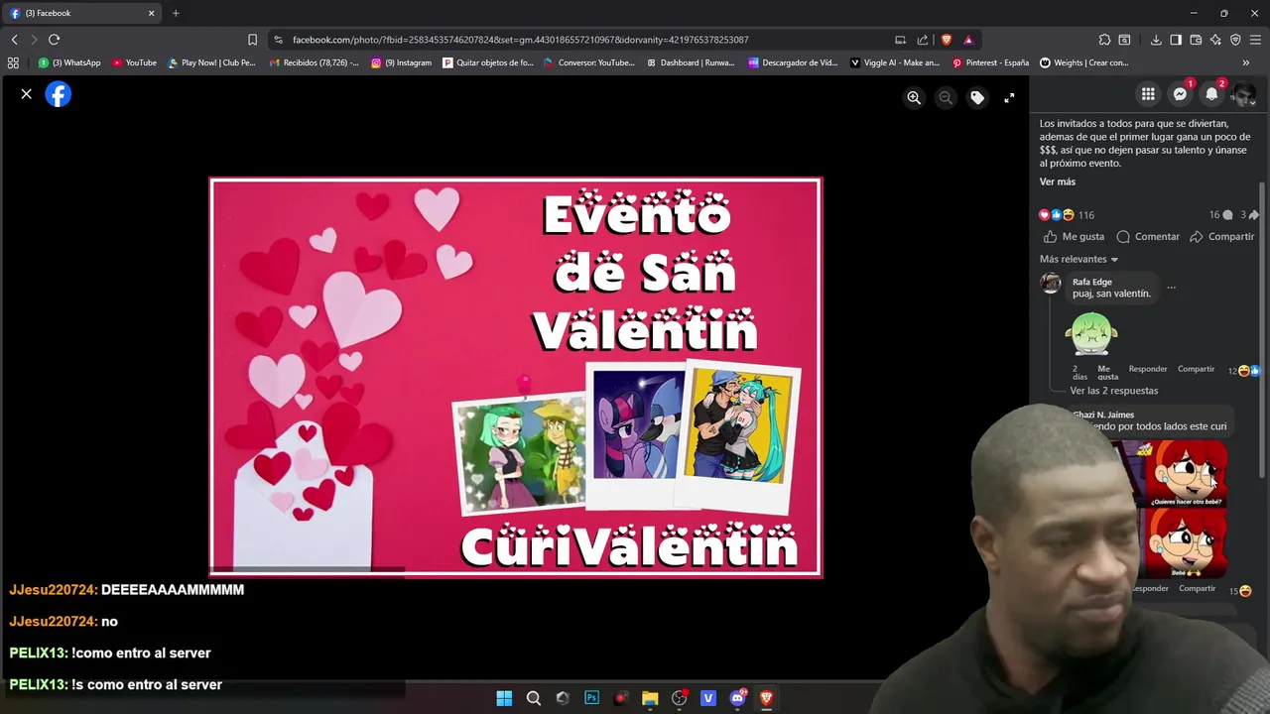This screenshot has height=714, width=1270.
Task: Expand the post text with Ver más
Action: coord(1057,181)
